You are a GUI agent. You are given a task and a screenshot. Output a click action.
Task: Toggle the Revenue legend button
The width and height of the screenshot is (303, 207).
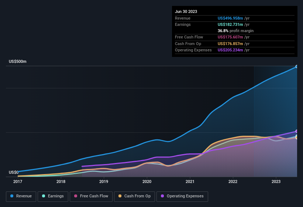[x=21, y=196]
